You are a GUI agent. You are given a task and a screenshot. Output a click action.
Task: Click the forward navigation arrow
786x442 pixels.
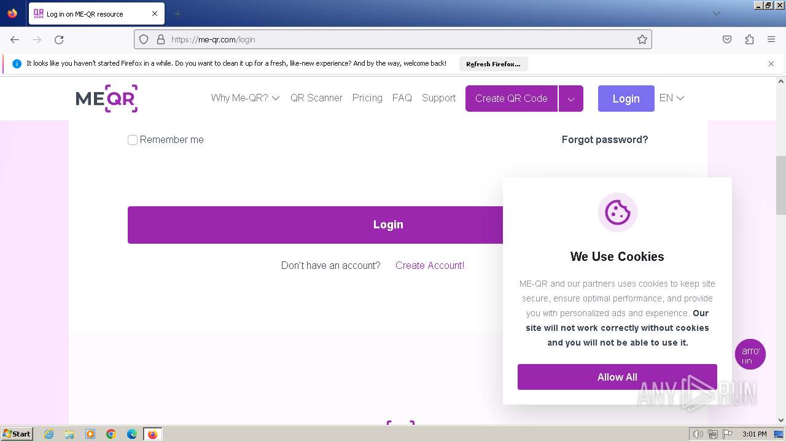[x=37, y=39]
